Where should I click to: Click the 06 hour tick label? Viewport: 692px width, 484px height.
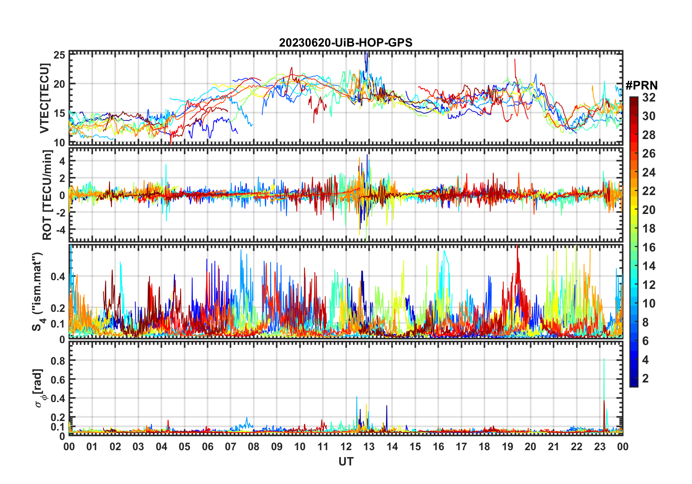[x=208, y=447]
